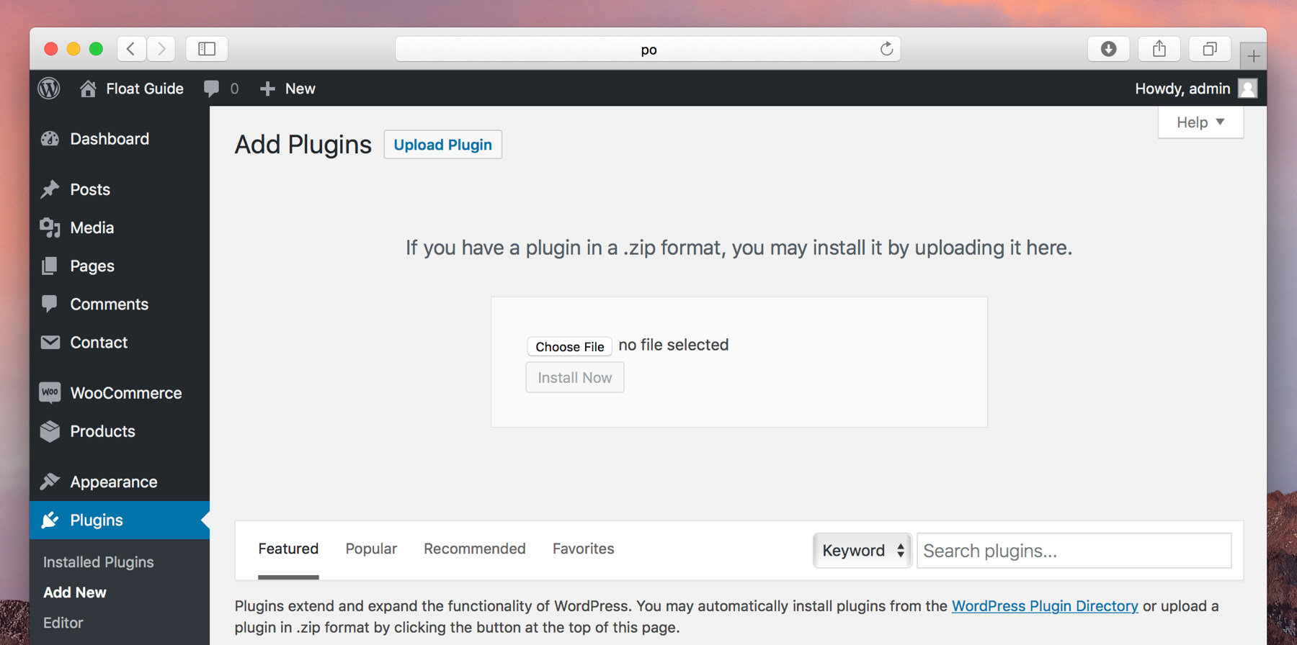Focus the Search plugins field
This screenshot has height=645, width=1297.
point(1074,551)
